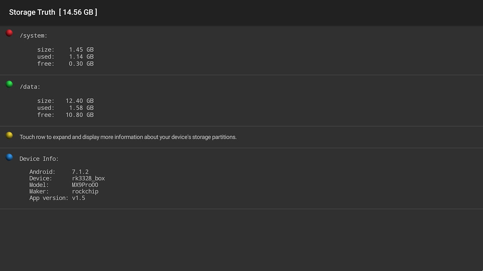483x271 pixels.
Task: Select the Android 7.1.2 version line
Action: pyautogui.click(x=59, y=172)
